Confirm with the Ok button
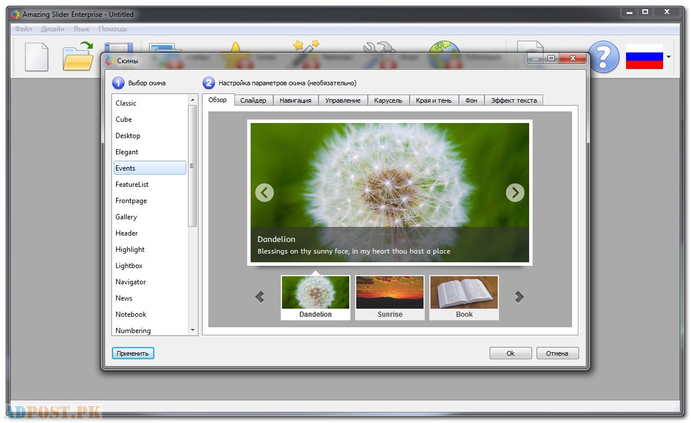 511,353
